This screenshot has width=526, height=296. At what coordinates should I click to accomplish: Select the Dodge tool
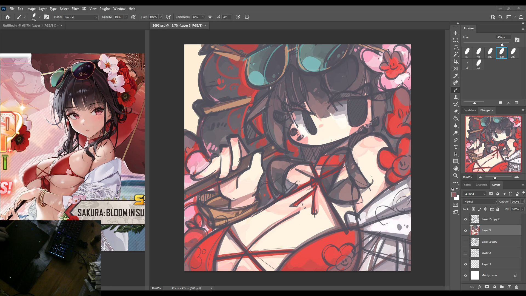tap(456, 133)
